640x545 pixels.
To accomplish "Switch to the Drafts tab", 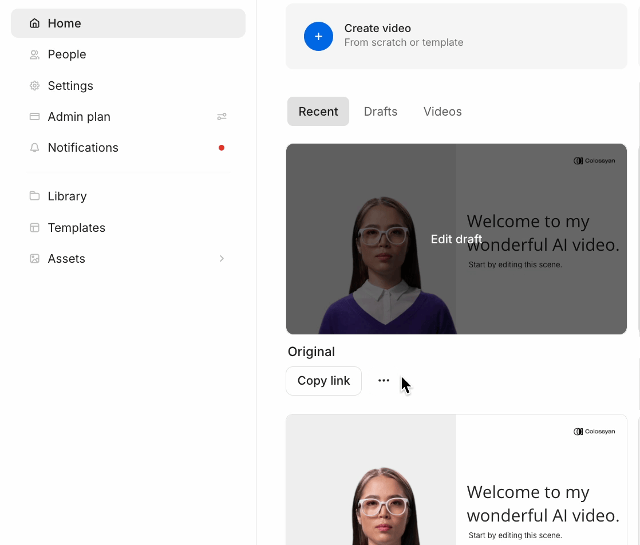I will coord(381,112).
